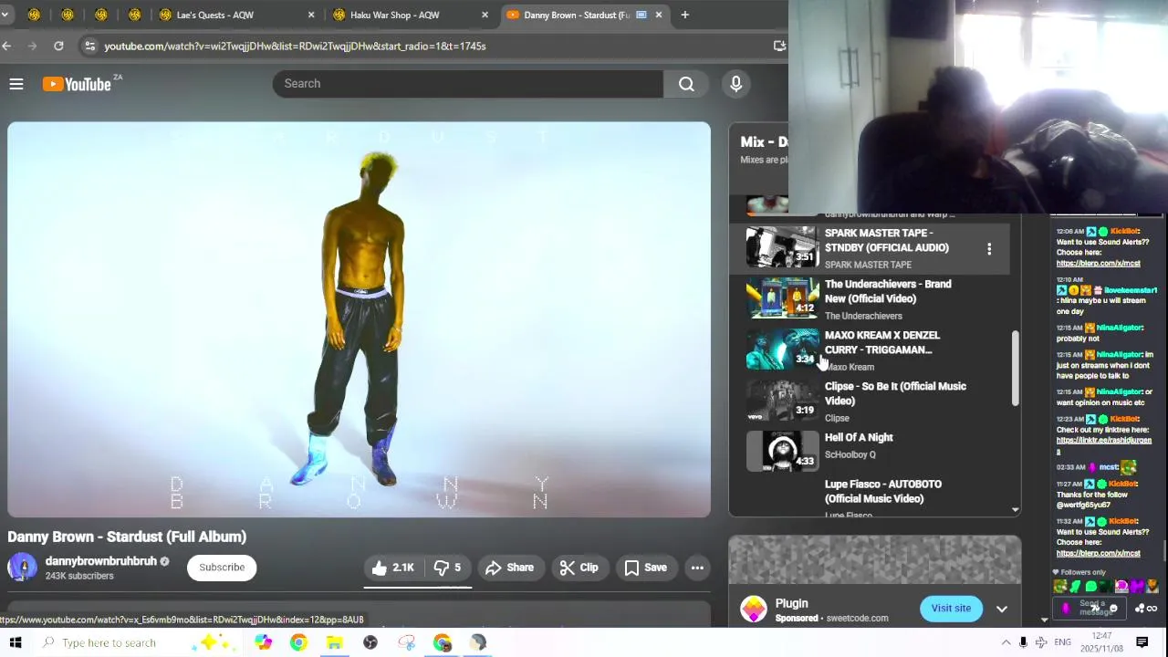
Task: Open notification center in taskbar
Action: click(x=1142, y=642)
